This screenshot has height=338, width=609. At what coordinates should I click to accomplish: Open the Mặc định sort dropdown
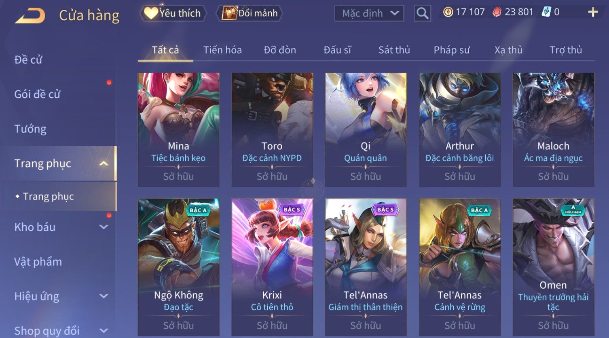(369, 13)
